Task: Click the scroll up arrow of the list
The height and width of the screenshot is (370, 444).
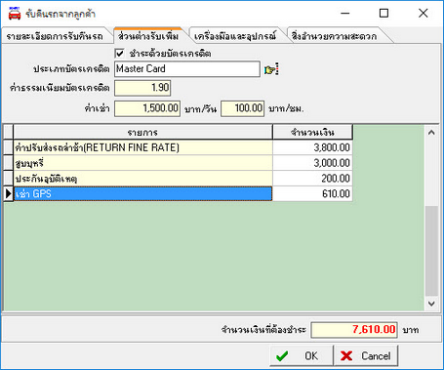Action: 431,133
